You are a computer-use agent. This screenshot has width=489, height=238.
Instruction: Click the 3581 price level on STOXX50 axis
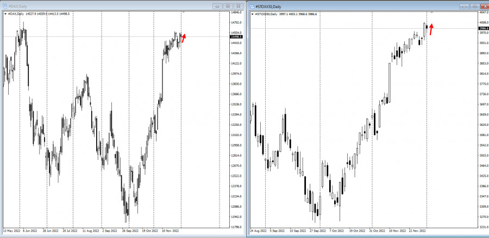click(484, 135)
